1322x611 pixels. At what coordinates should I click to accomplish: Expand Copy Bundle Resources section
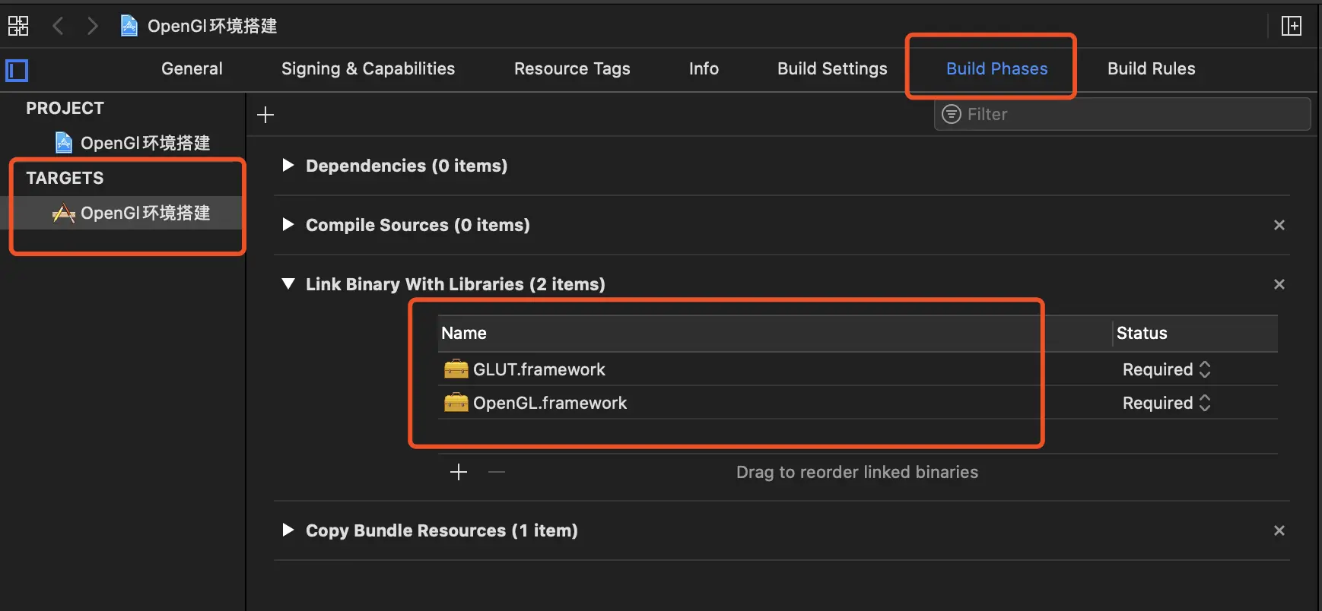point(288,530)
